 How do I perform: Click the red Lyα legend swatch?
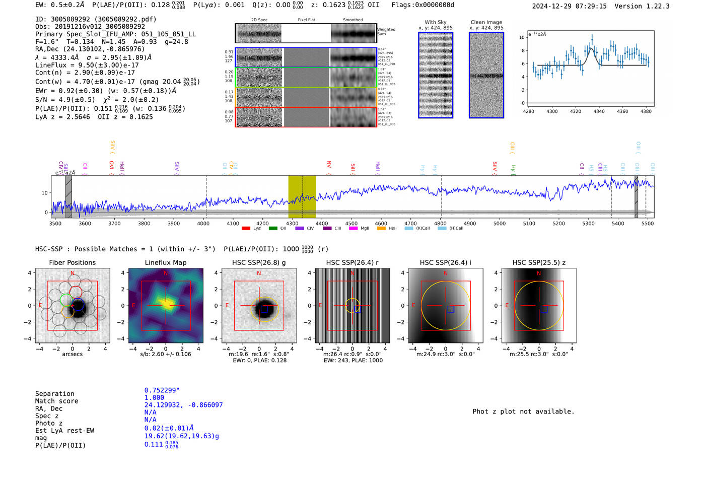click(x=246, y=228)
